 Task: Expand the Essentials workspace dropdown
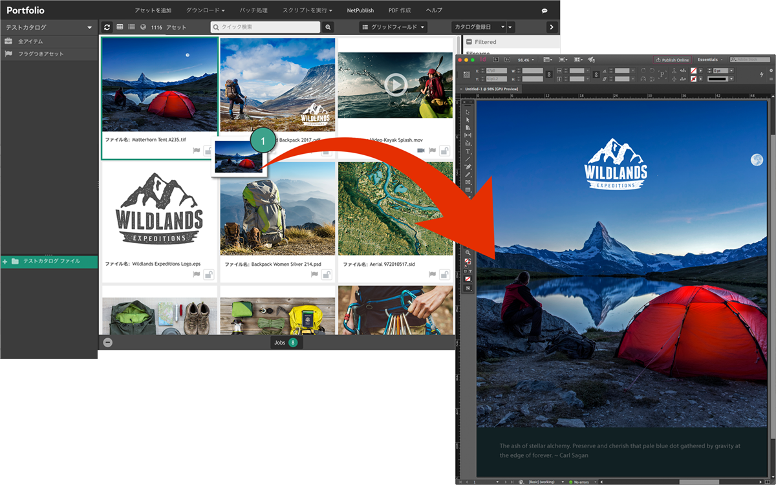pyautogui.click(x=711, y=59)
